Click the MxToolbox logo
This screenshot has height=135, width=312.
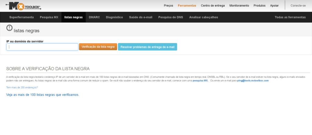pyautogui.click(x=23, y=5)
